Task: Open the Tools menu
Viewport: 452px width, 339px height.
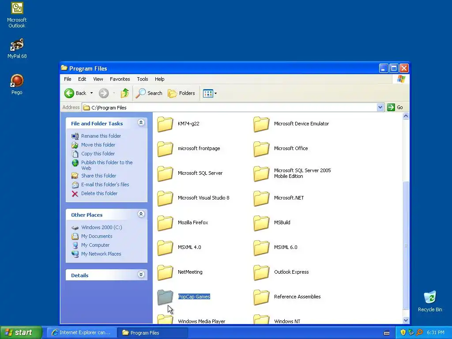Action: (x=143, y=79)
